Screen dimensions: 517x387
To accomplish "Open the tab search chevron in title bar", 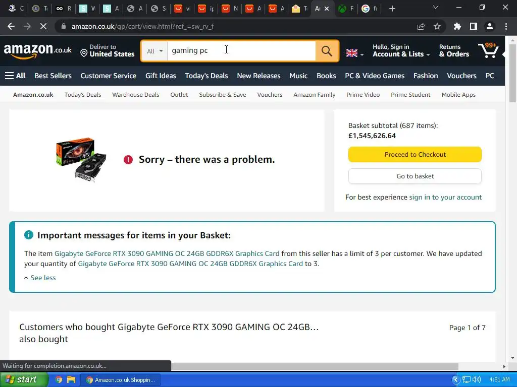I will coord(436,7).
